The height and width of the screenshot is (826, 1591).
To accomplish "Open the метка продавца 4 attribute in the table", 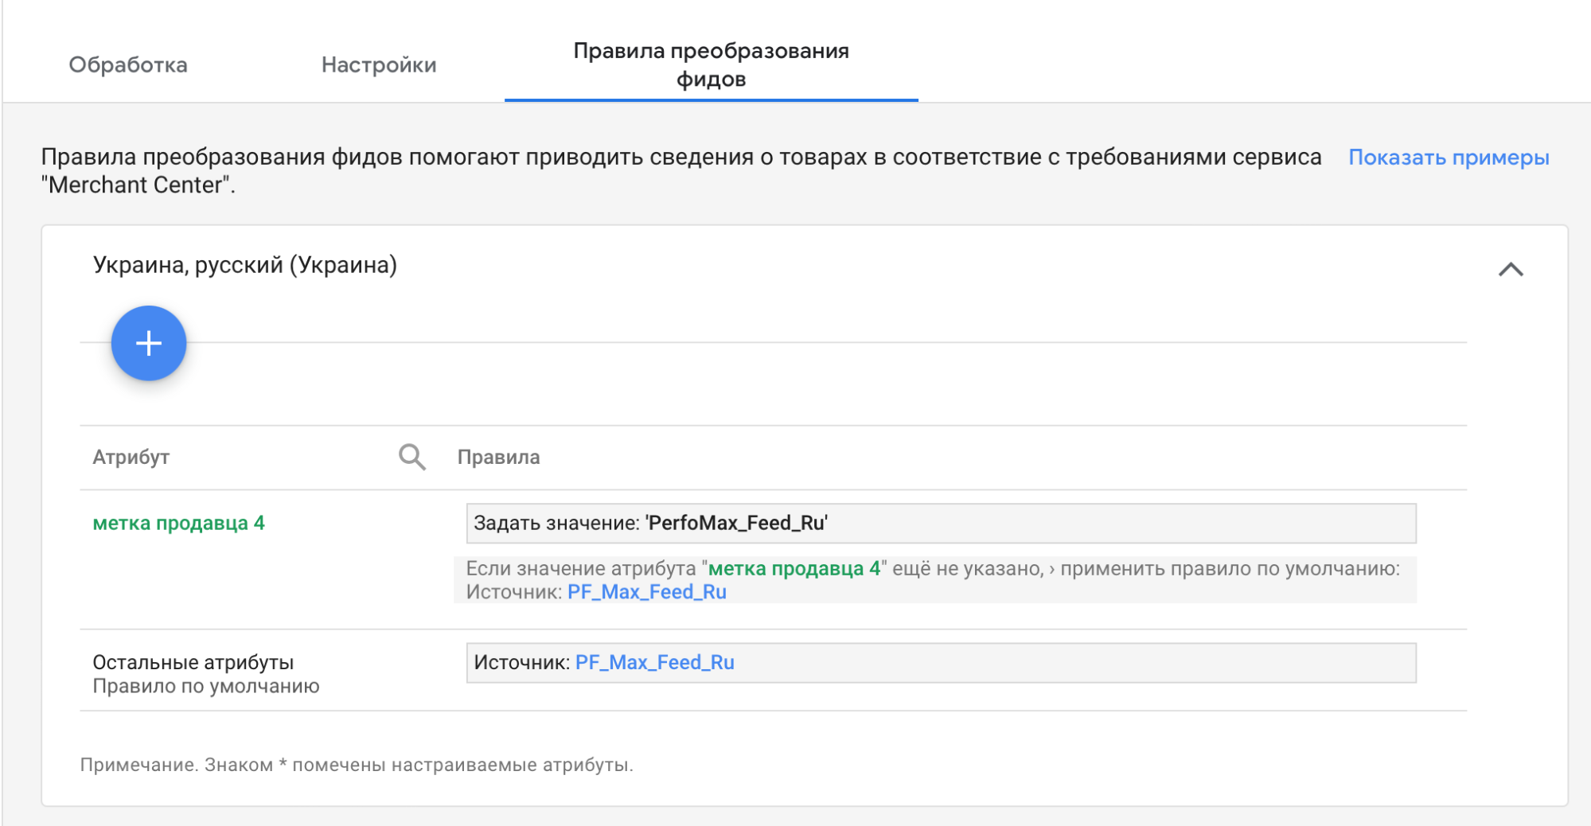I will 178,523.
